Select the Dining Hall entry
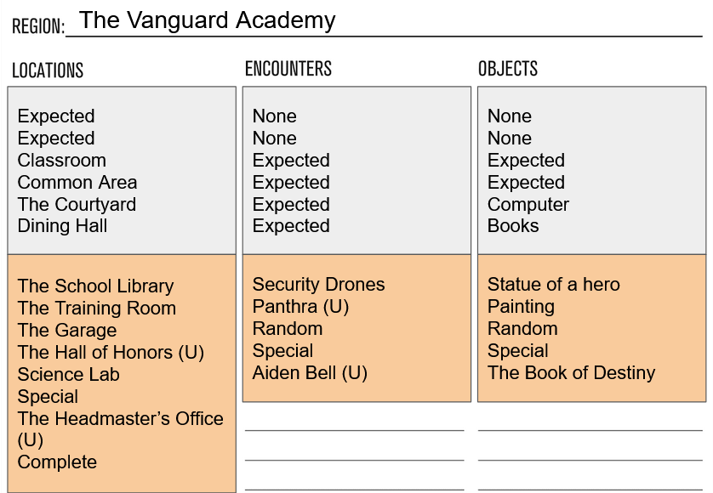 point(62,226)
